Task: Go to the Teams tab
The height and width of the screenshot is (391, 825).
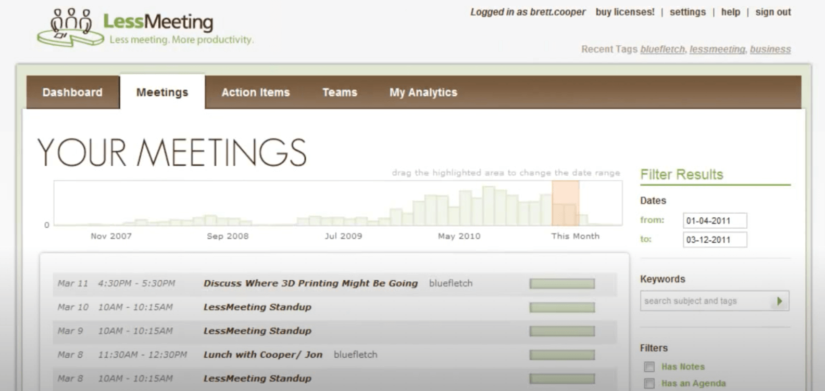Action: tap(340, 93)
